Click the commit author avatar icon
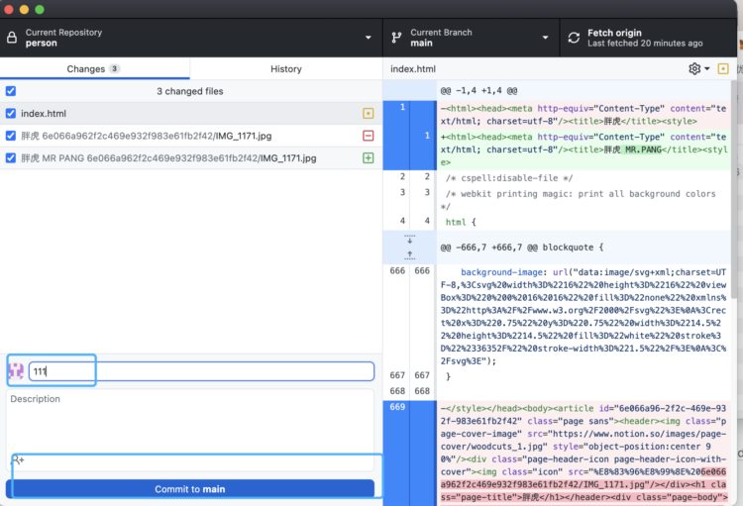Image resolution: width=743 pixels, height=506 pixels. [16, 371]
